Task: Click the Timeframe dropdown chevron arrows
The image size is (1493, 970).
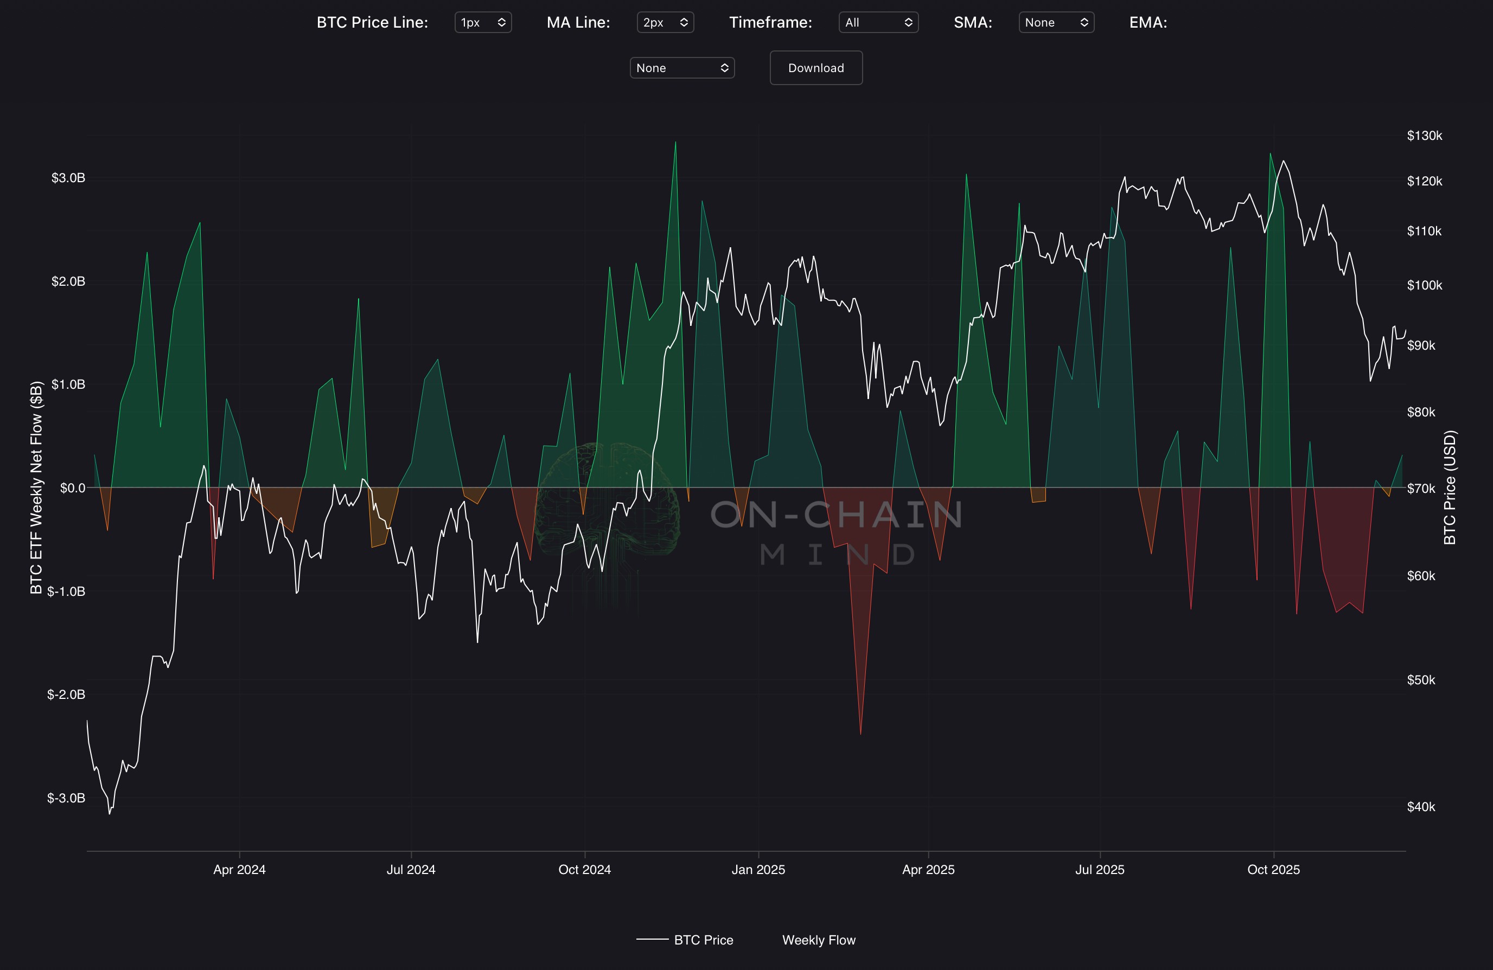Action: 908,23
